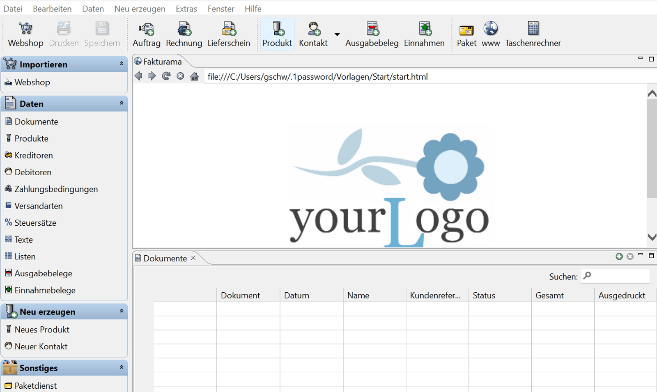
Task: Switch to the Dokumente tab
Action: pyautogui.click(x=165, y=258)
